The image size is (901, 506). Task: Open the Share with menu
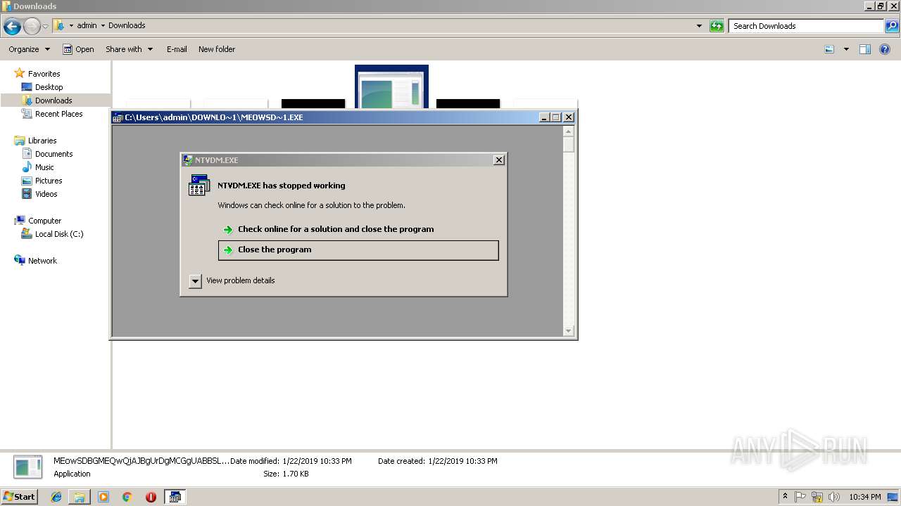pos(130,49)
